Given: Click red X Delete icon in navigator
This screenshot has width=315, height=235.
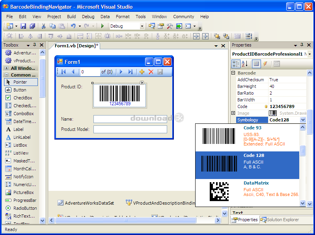Looking at the screenshot, I should pyautogui.click(x=151, y=72).
